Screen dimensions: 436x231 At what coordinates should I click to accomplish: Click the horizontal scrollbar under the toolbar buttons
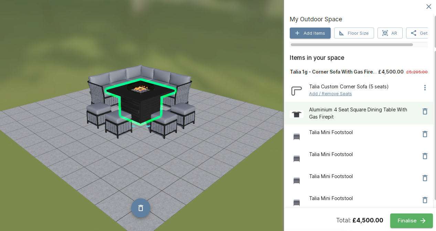point(352,45)
